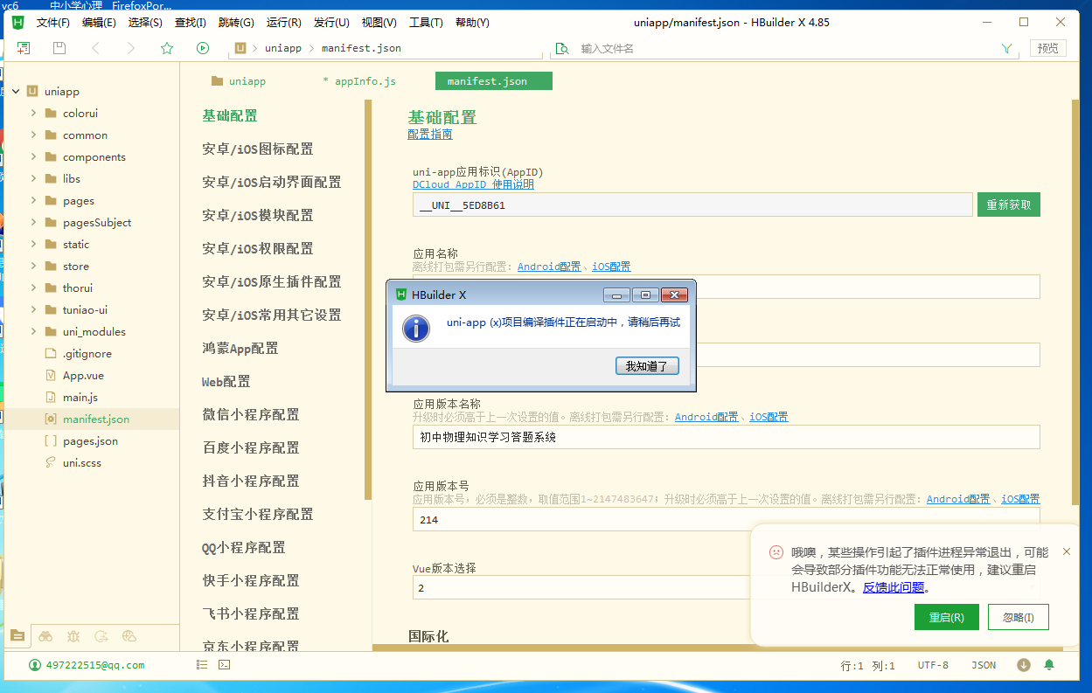Click the document outline list icon

click(x=202, y=665)
